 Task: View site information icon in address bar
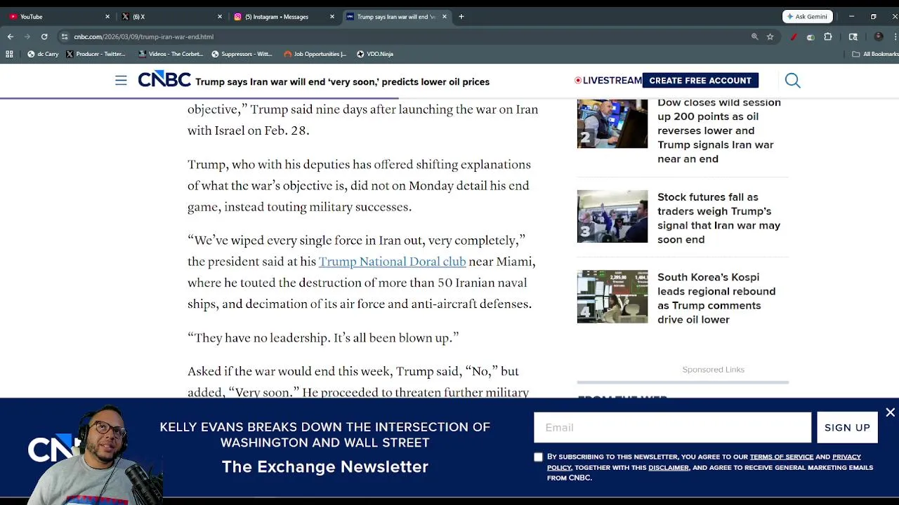65,36
